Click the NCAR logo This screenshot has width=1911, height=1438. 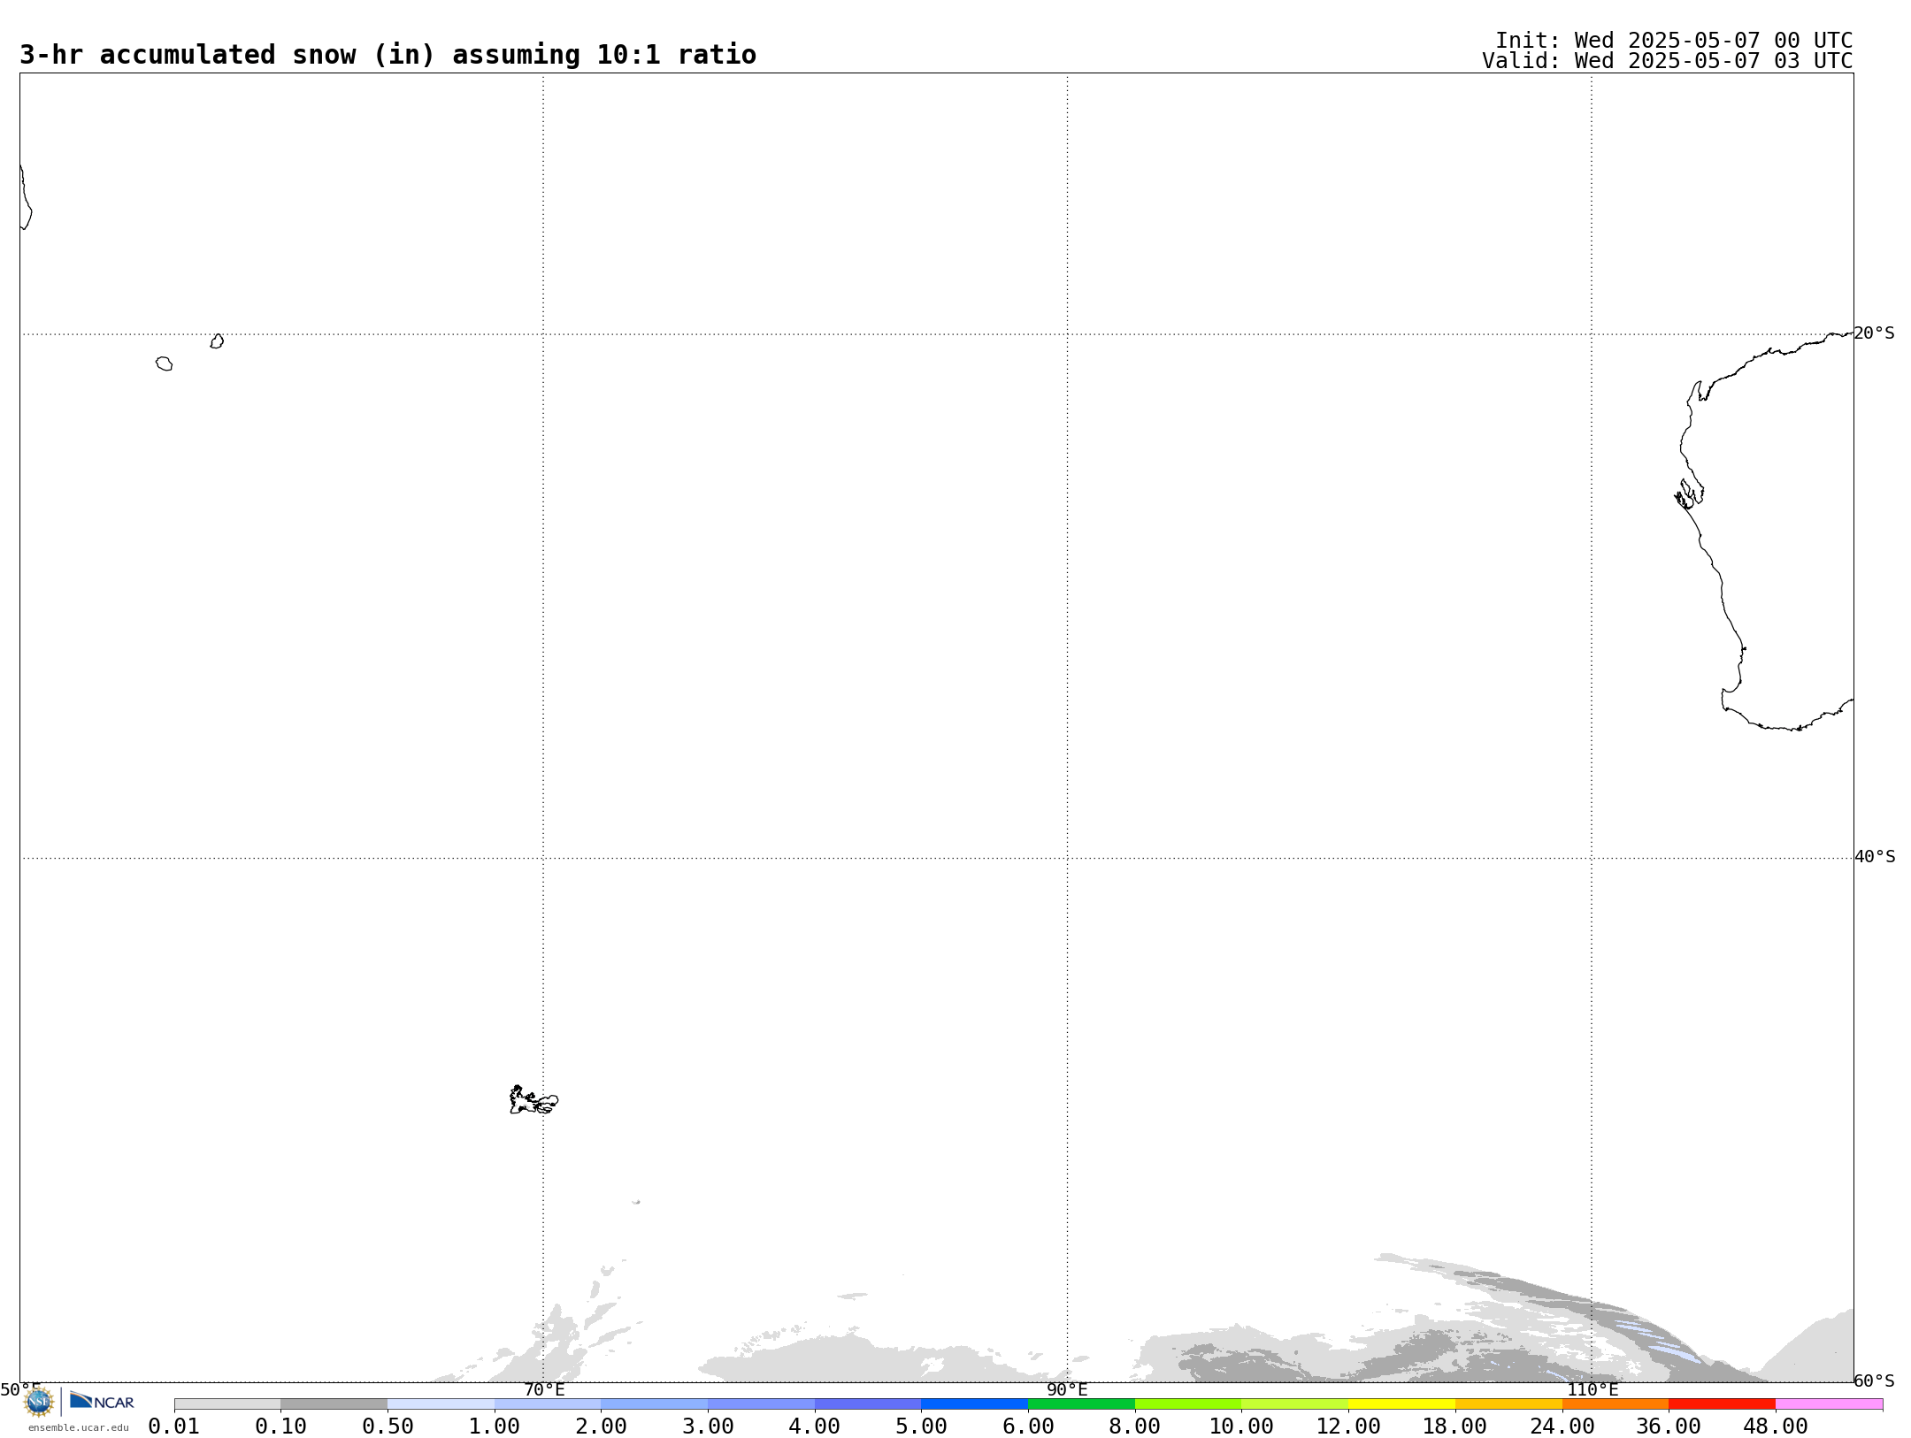click(x=102, y=1401)
